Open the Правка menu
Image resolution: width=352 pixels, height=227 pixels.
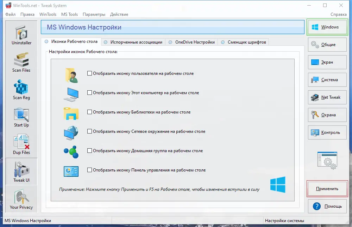tap(27, 14)
